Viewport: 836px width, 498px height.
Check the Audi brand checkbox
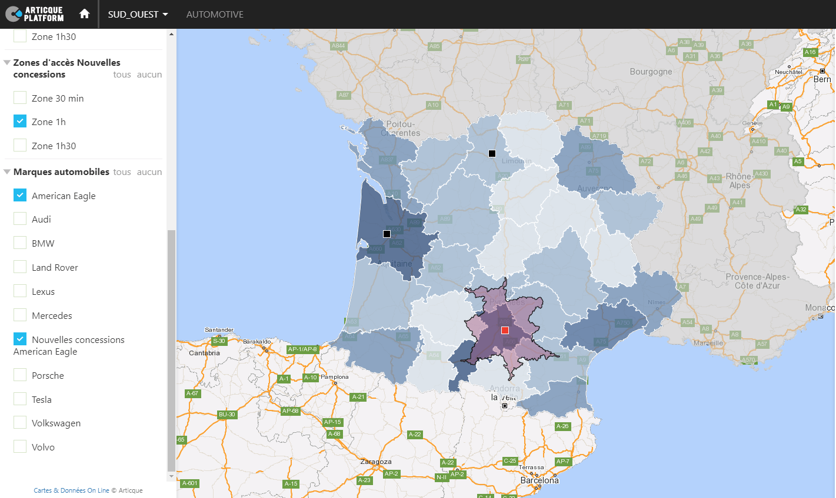(20, 218)
